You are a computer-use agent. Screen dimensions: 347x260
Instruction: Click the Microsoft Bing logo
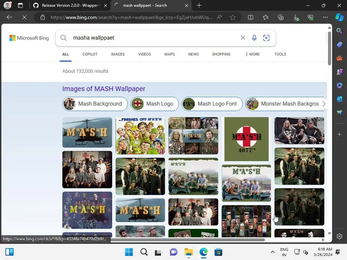click(x=29, y=38)
